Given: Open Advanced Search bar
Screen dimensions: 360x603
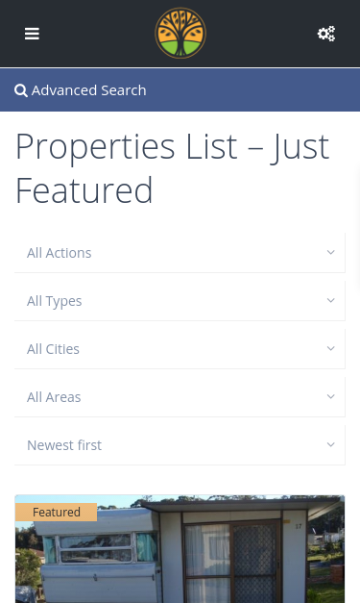Looking at the screenshot, I should (x=180, y=90).
